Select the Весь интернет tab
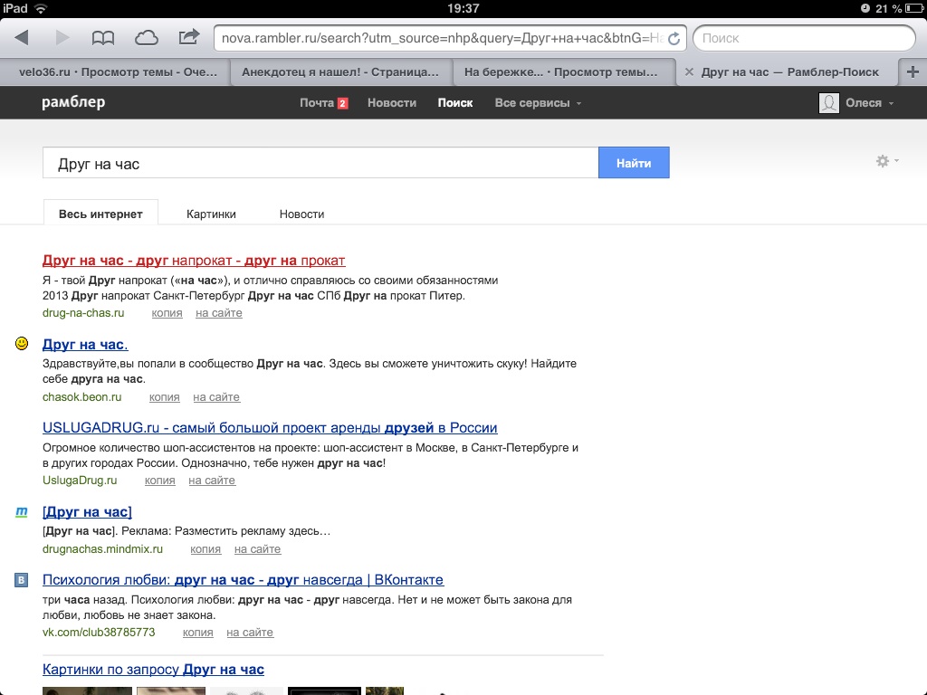 (100, 214)
